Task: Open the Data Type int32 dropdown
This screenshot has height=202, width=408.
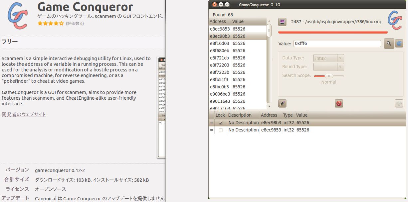Action: coord(329,58)
